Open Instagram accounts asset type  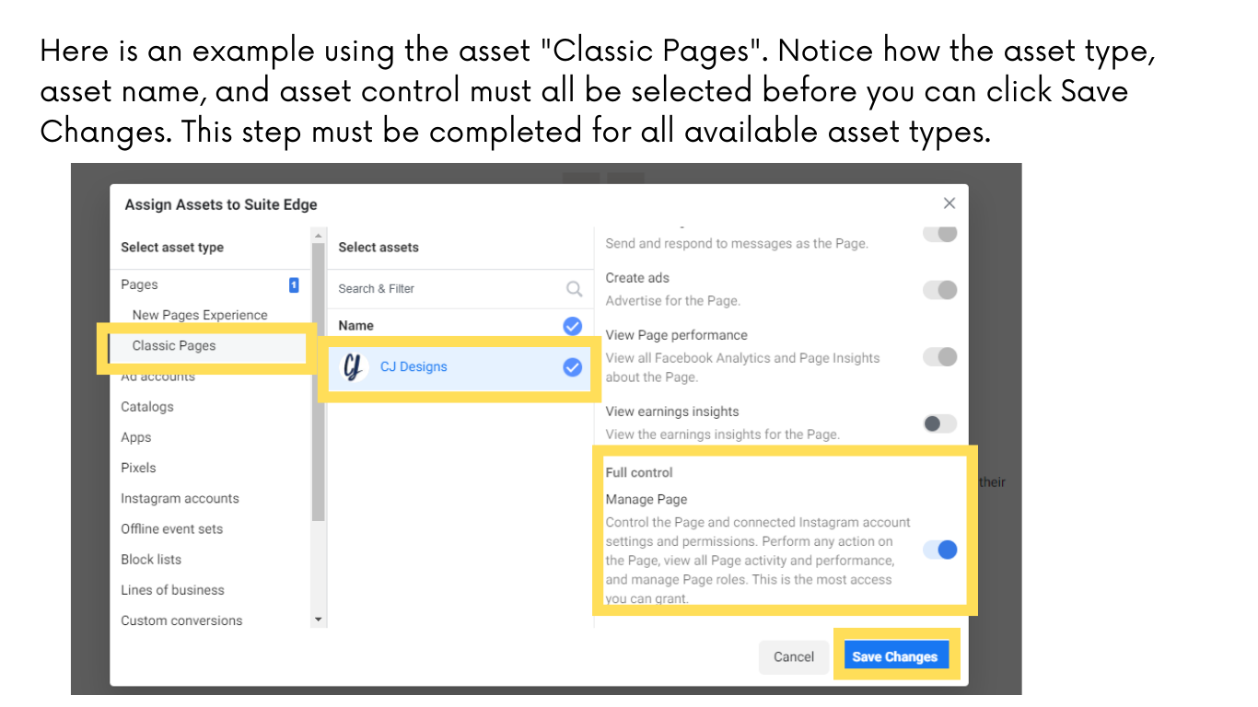coord(180,498)
